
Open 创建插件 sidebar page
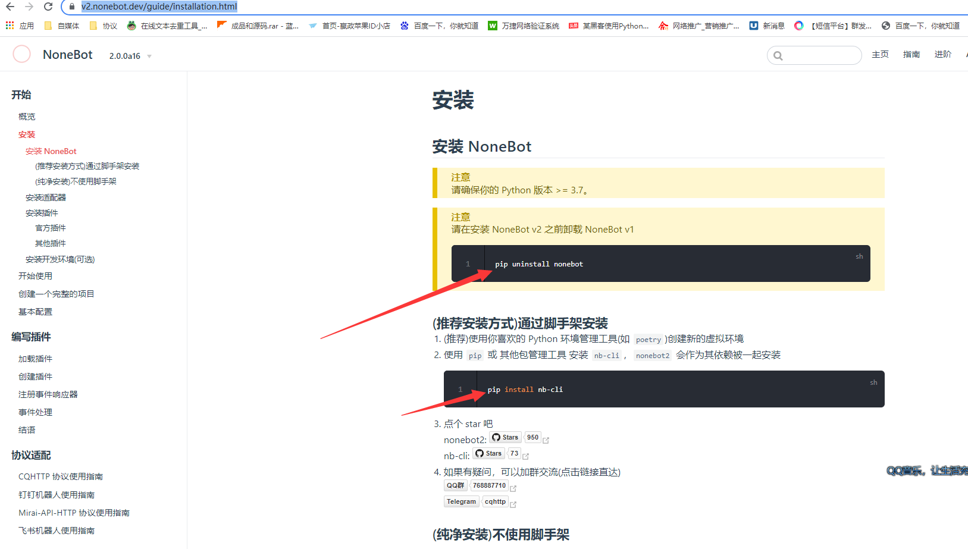(x=35, y=377)
